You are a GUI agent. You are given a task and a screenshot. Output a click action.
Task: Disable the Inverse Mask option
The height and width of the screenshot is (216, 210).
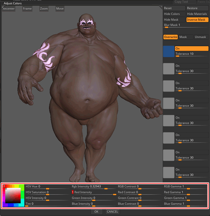click(x=197, y=20)
